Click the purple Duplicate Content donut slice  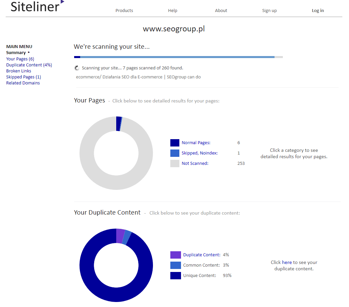(x=120, y=236)
